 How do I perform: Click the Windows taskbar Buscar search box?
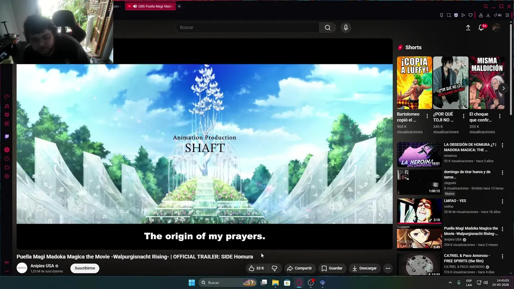coord(228,283)
